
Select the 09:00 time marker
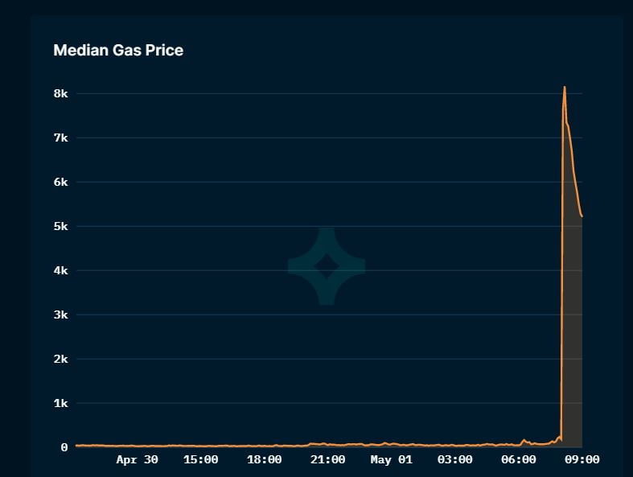(x=582, y=459)
